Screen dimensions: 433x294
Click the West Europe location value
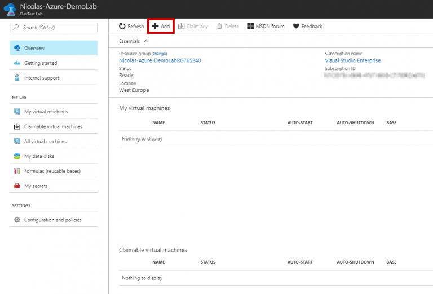tap(134, 90)
